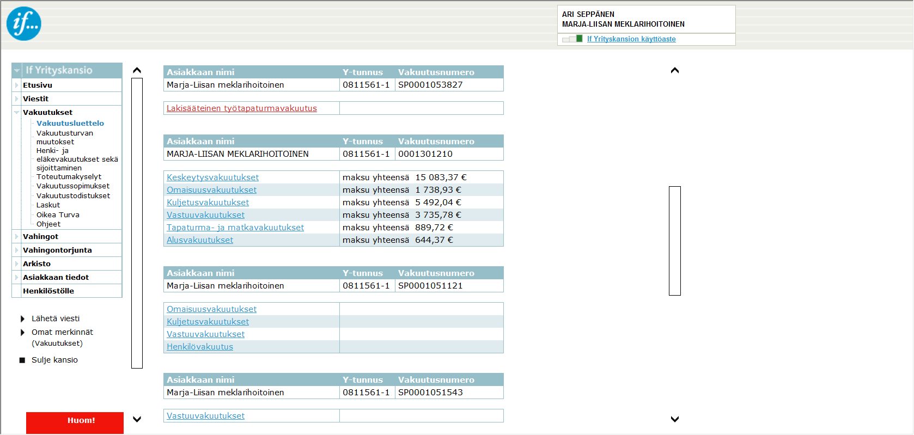Viewport: 914px width, 435px height.
Task: Open Viestit menu item
Action: [x=35, y=99]
